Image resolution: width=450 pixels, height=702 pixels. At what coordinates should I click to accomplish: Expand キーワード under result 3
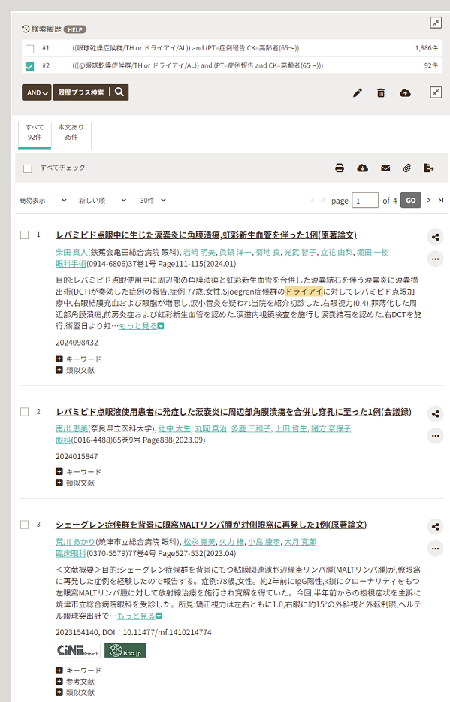(x=79, y=670)
